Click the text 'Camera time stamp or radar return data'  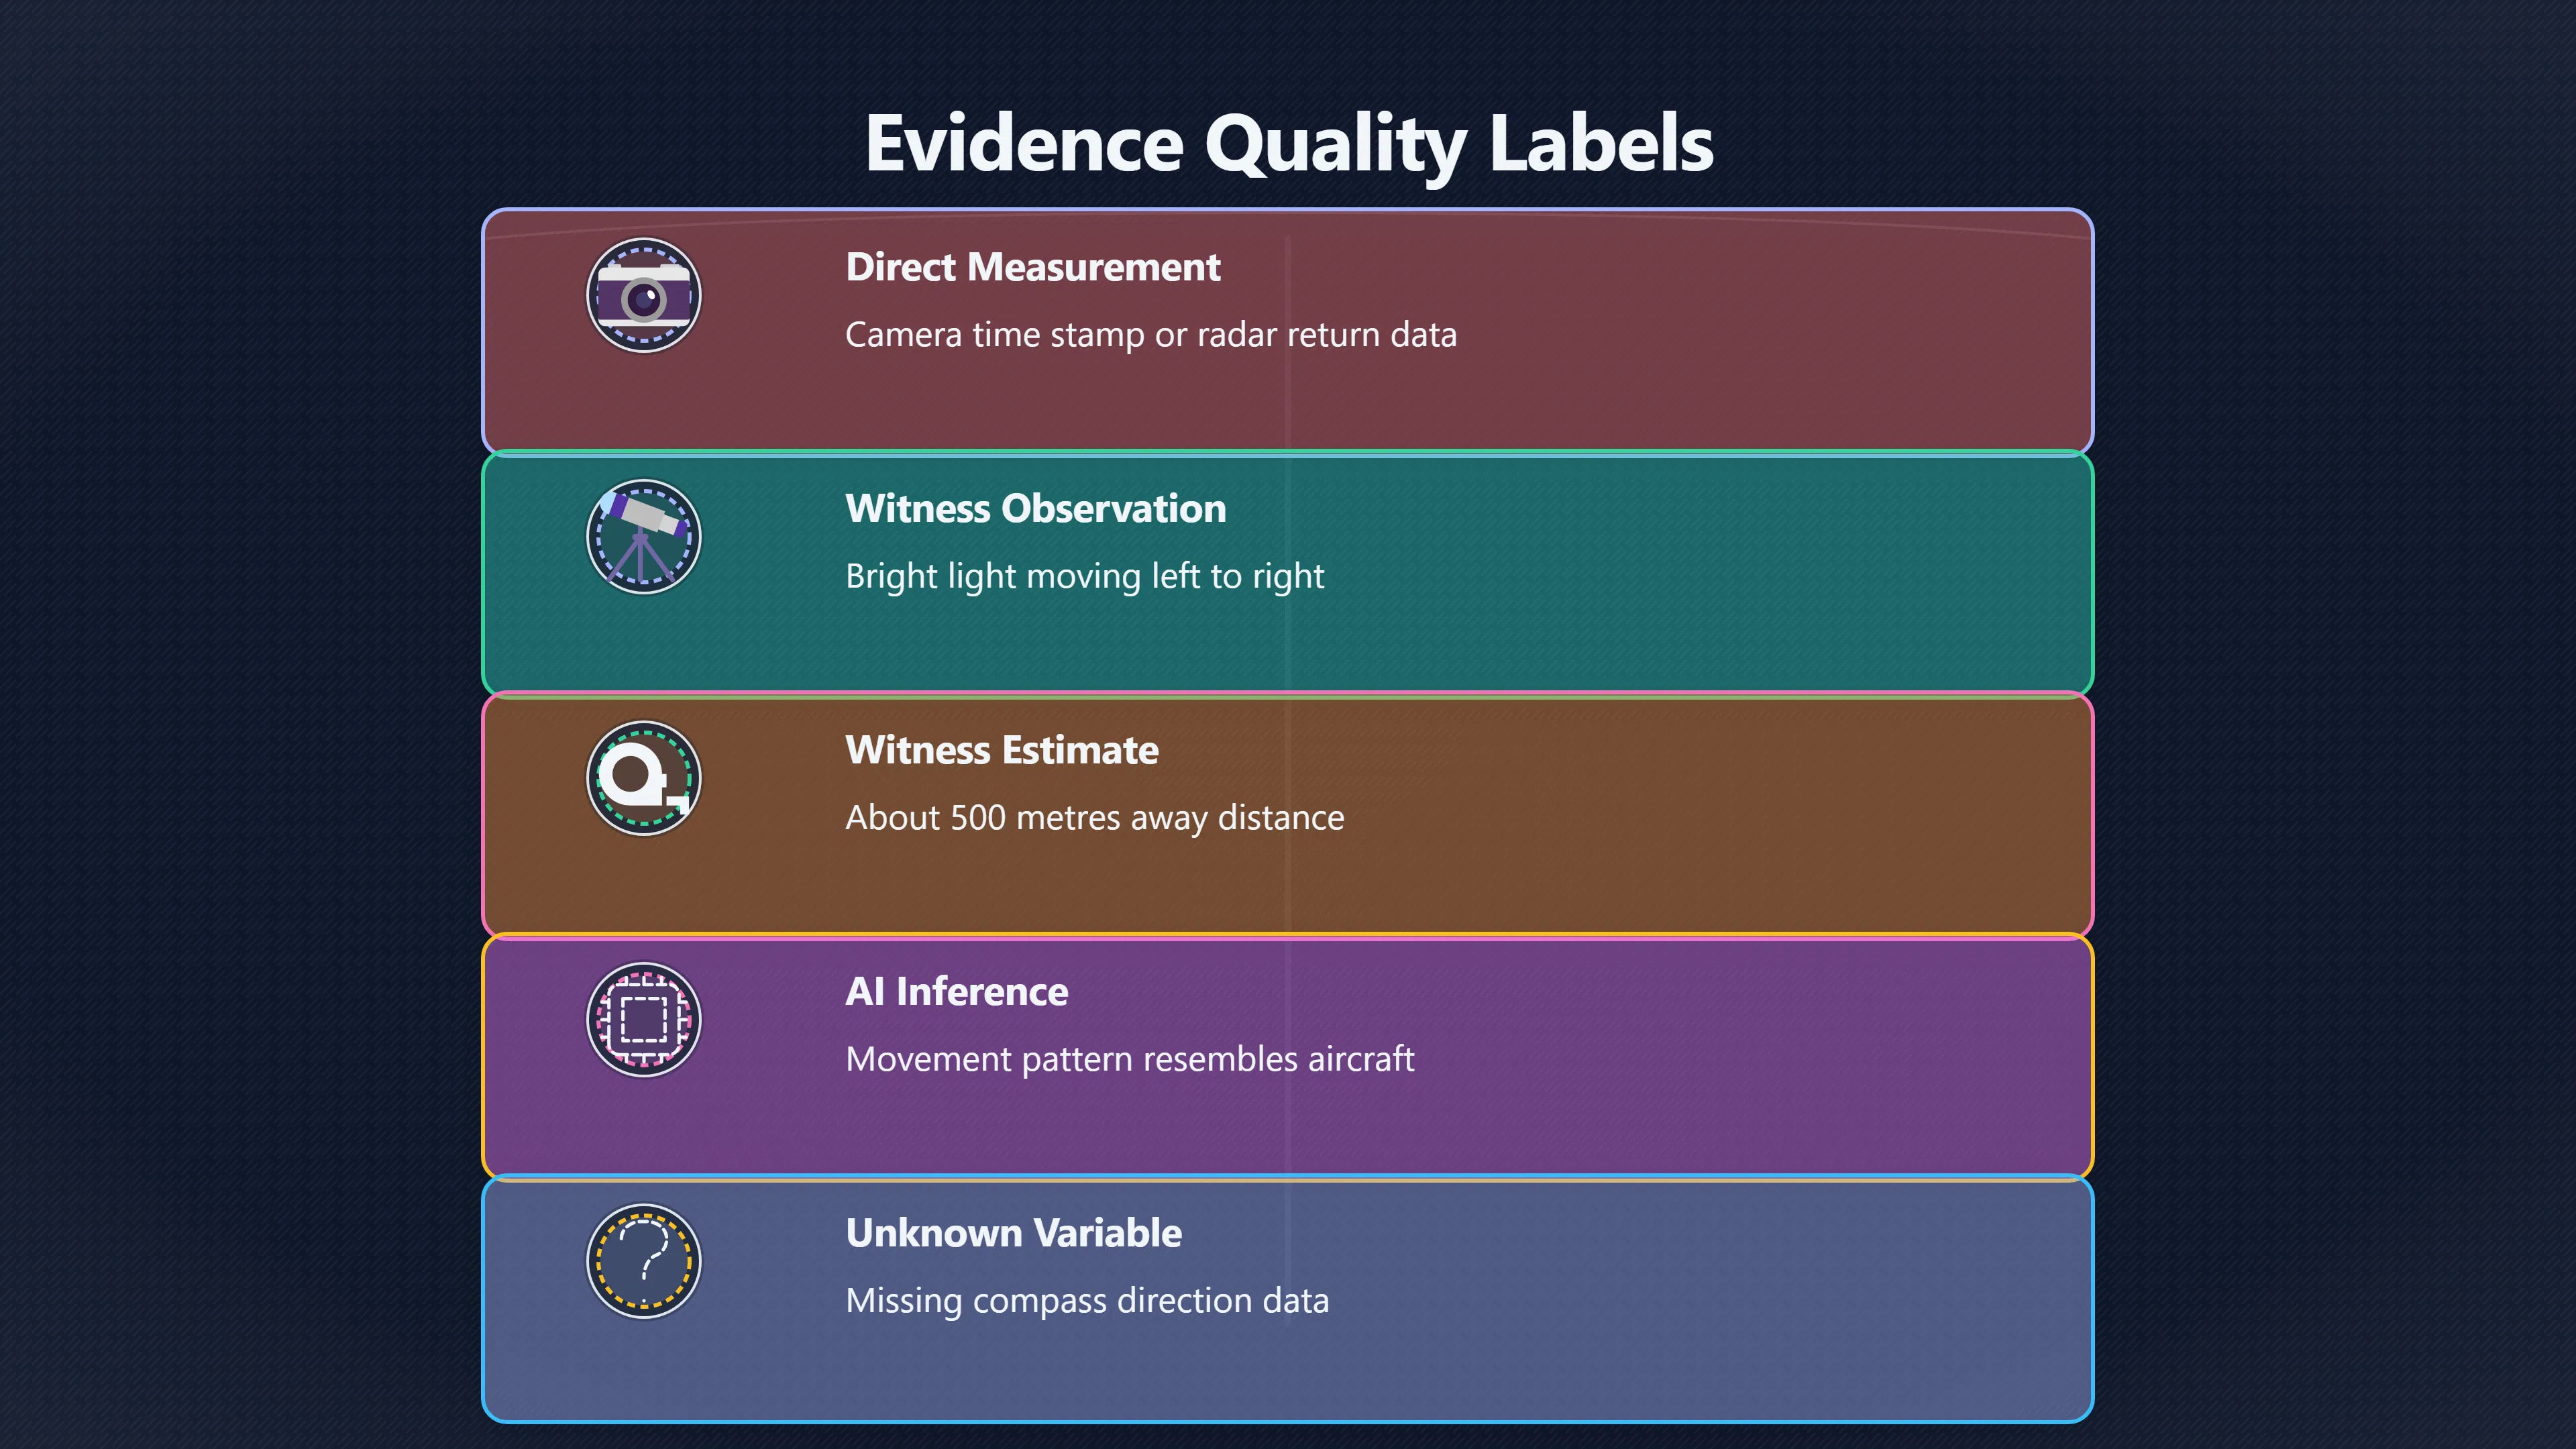coord(1150,335)
